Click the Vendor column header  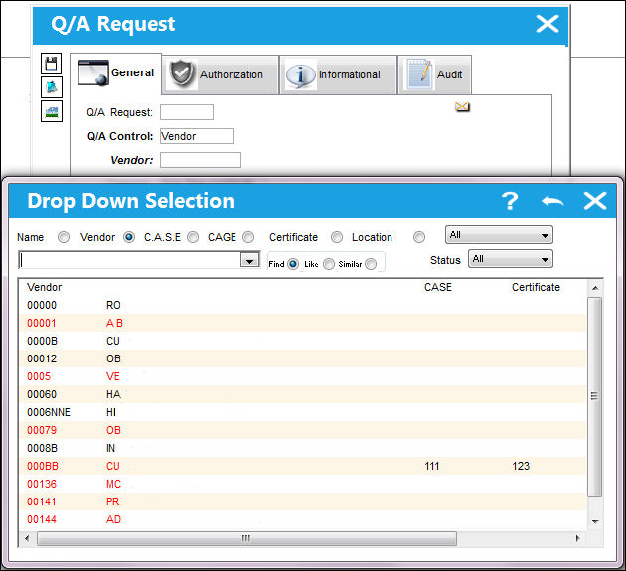[x=45, y=287]
